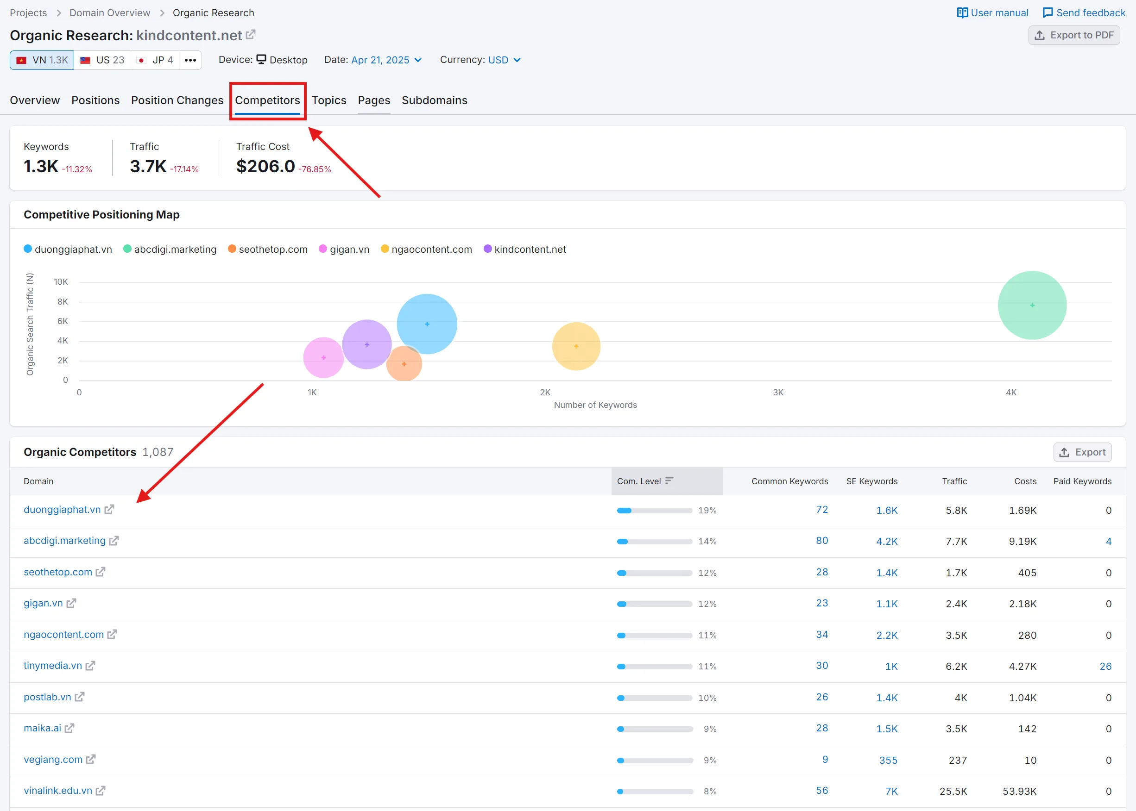The height and width of the screenshot is (811, 1136).
Task: Sort by Traffic column header
Action: coord(954,481)
